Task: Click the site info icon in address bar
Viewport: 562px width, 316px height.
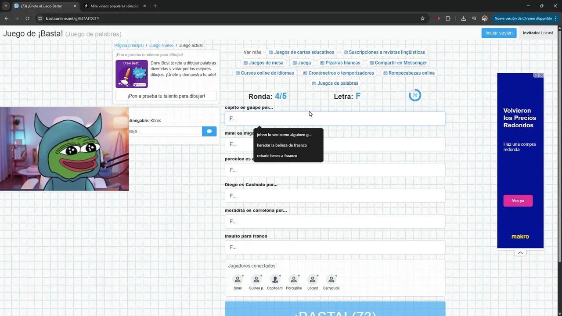Action: (x=40, y=18)
